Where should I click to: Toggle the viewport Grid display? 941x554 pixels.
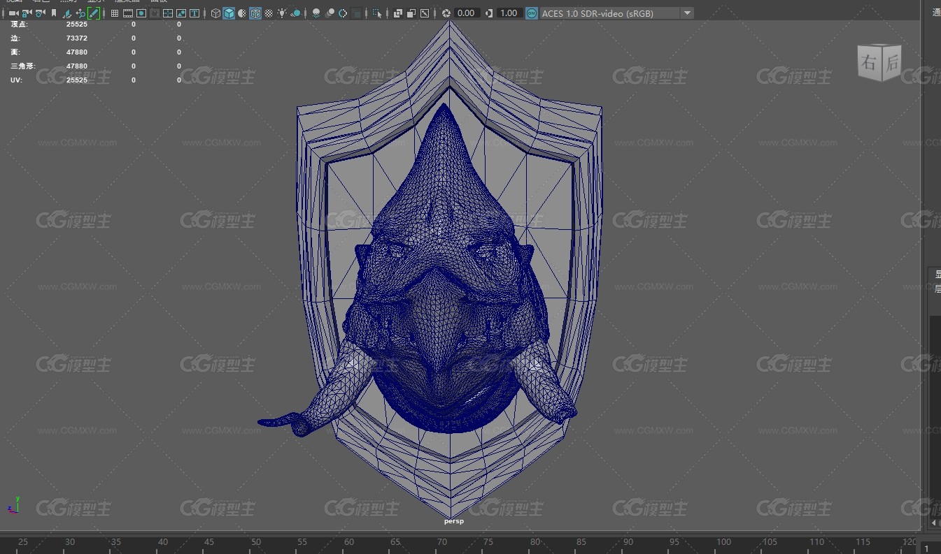click(115, 13)
